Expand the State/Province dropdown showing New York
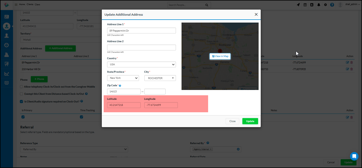The image size is (362, 168). click(x=123, y=78)
